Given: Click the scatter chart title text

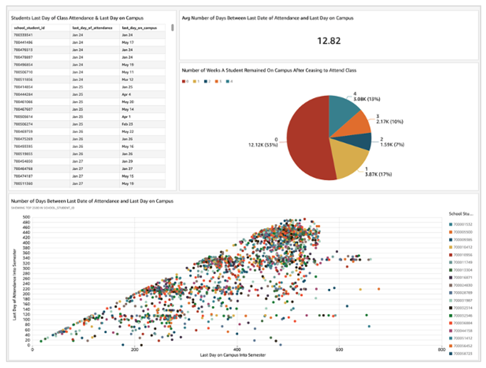Looking at the screenshot, I should 93,201.
